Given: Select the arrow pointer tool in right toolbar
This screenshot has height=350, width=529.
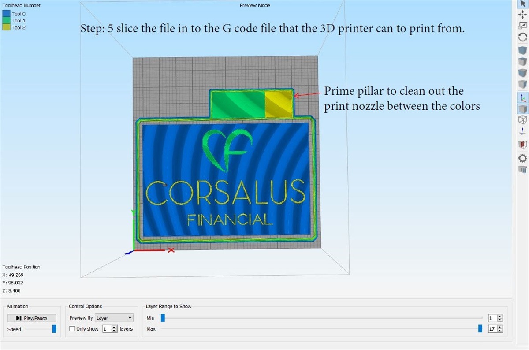Looking at the screenshot, I should (x=523, y=4).
